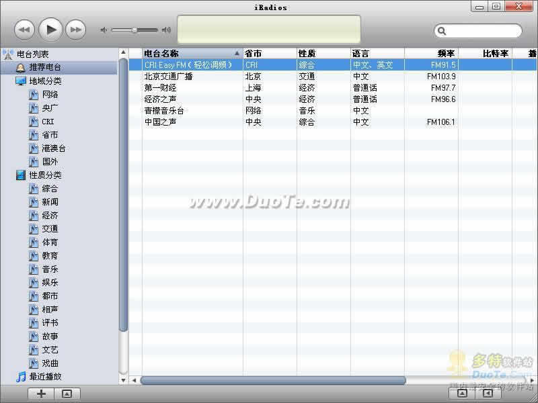This screenshot has width=538, height=403.
Task: Click the 网络 icon under 地域分类
Action: tap(33, 95)
